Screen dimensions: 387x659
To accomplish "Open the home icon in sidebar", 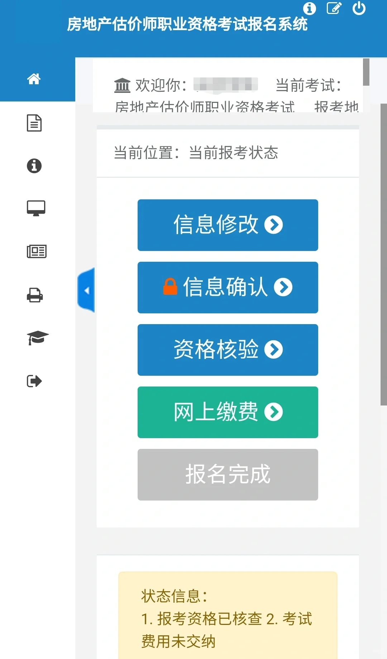I will 34,79.
